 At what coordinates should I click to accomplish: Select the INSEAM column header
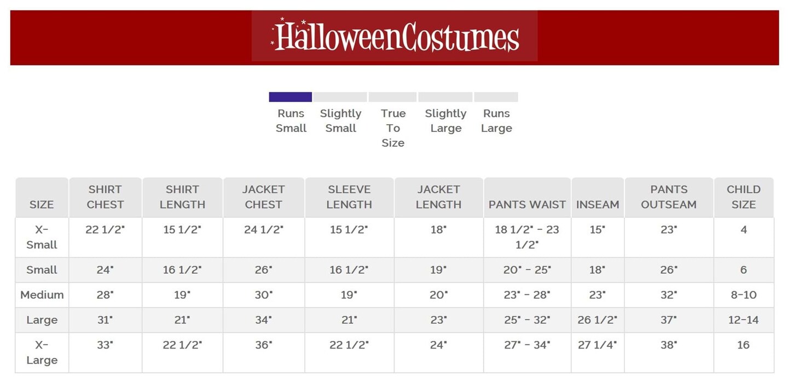(x=598, y=204)
